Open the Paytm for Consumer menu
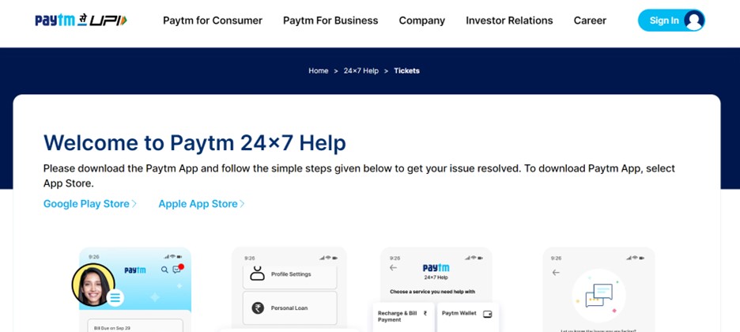 pos(213,21)
